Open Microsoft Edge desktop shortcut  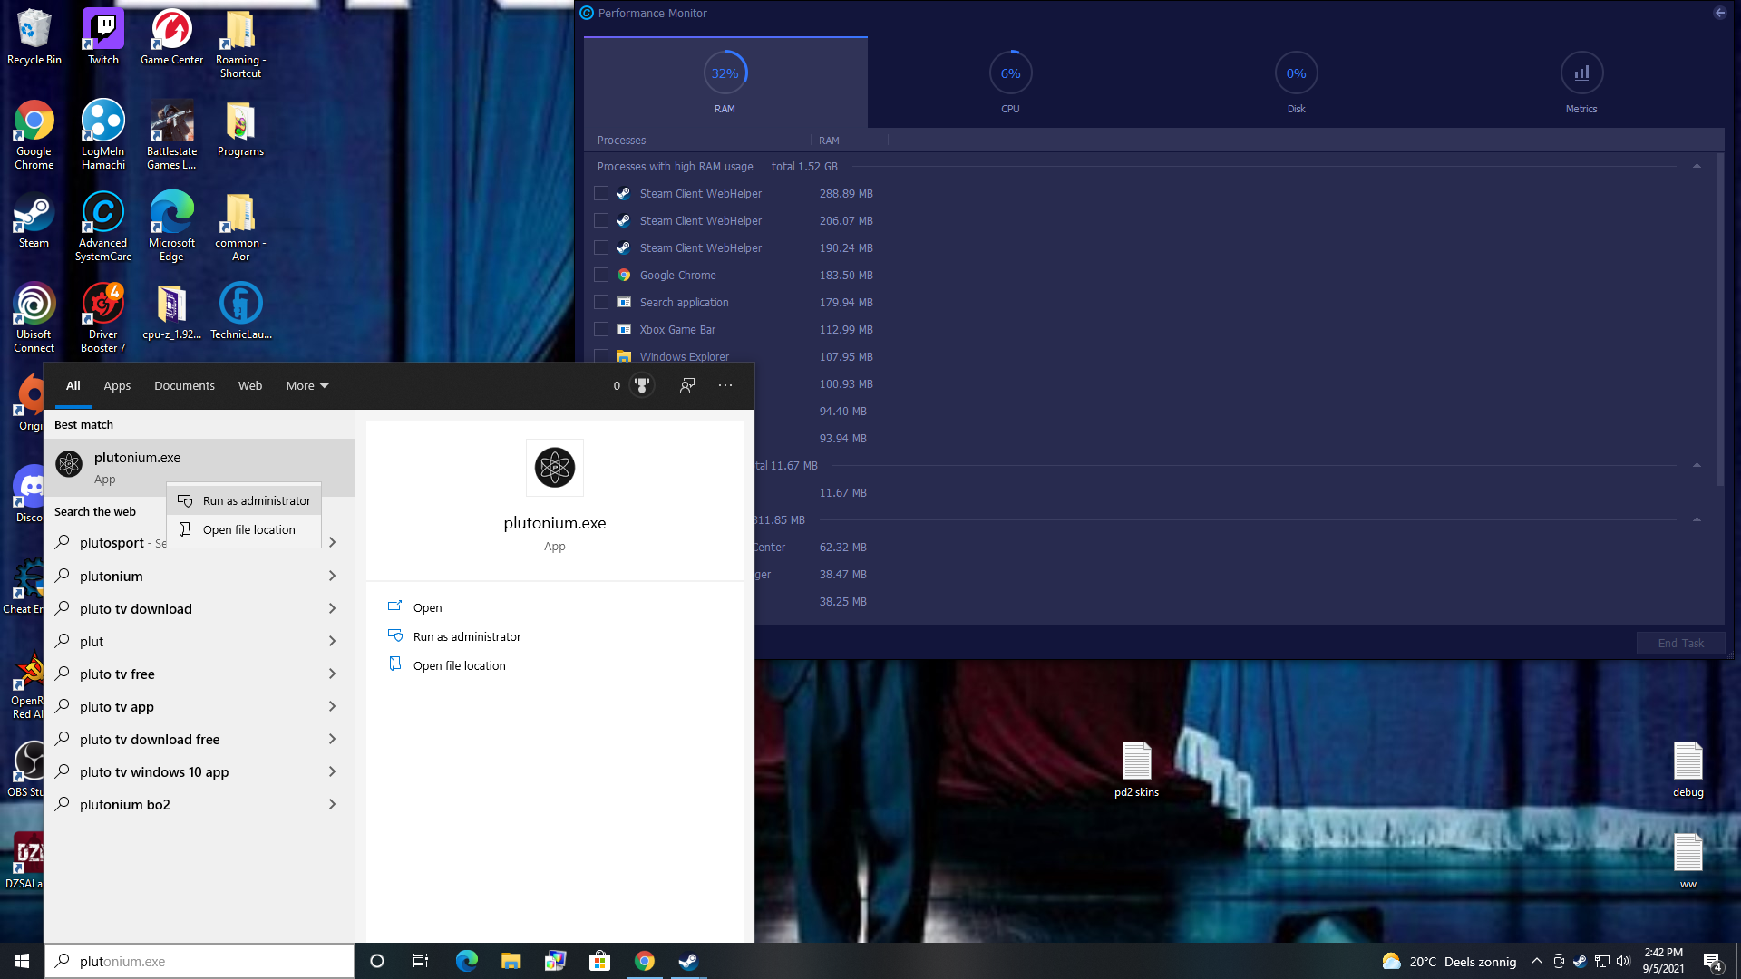coord(171,226)
